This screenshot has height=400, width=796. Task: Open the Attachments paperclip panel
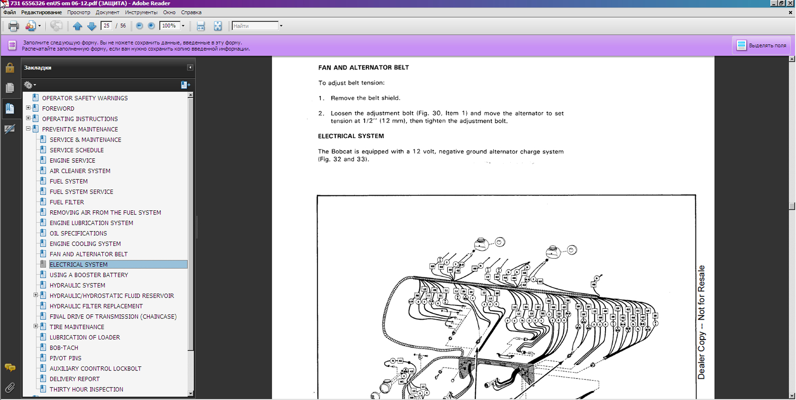pos(10,387)
